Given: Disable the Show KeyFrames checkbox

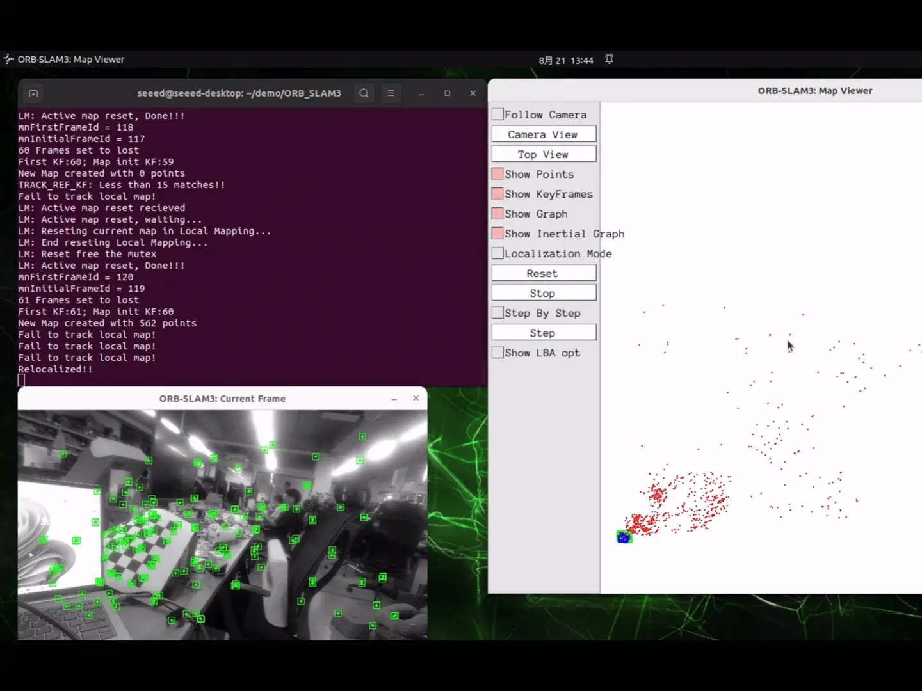Looking at the screenshot, I should click(497, 194).
